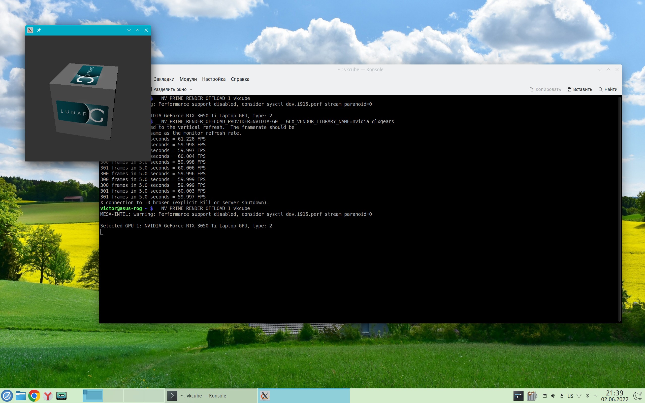Click the pin icon on vkcube window

tap(39, 30)
